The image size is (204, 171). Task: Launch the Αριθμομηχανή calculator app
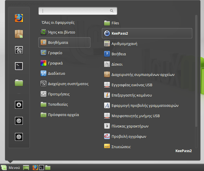click(120, 44)
